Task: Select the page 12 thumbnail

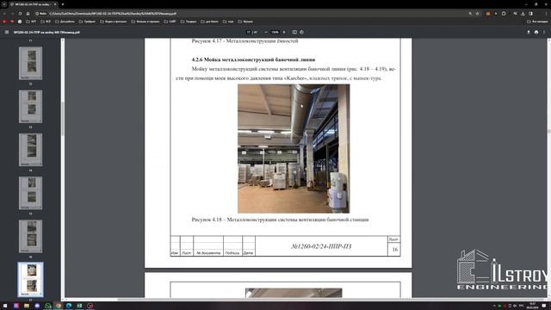Action: (x=31, y=63)
